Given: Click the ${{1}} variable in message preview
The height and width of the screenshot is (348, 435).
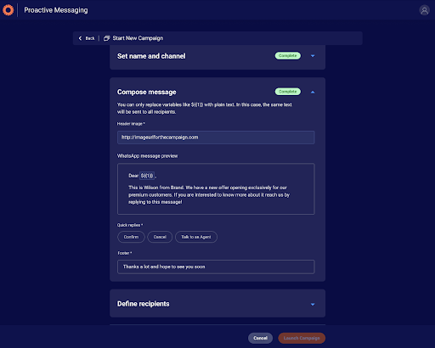Looking at the screenshot, I should point(147,176).
